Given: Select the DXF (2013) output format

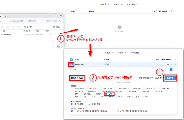Looking at the screenshot, I should point(86,91).
